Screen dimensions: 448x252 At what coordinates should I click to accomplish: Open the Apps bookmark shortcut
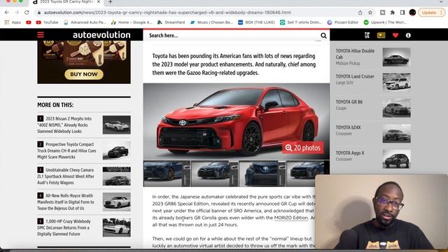coord(13,22)
